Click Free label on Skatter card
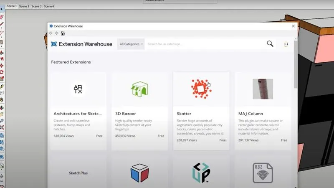 223,140
